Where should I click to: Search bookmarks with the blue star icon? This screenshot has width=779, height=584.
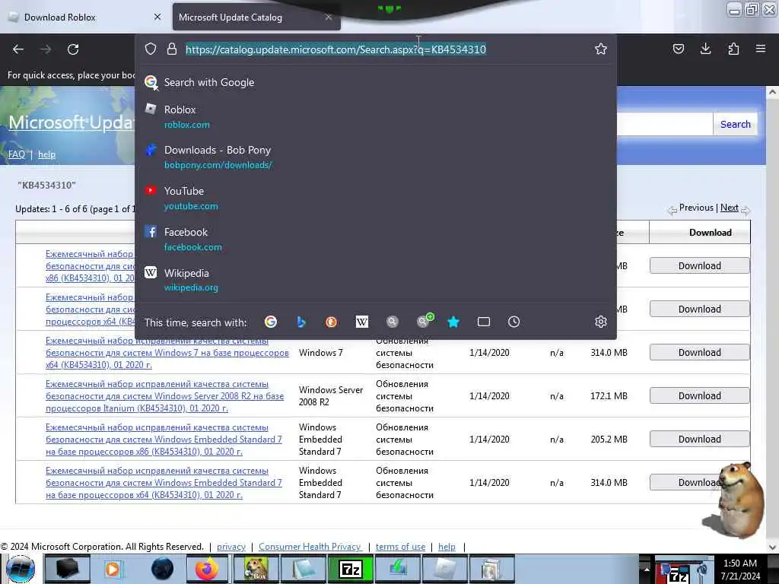click(453, 322)
